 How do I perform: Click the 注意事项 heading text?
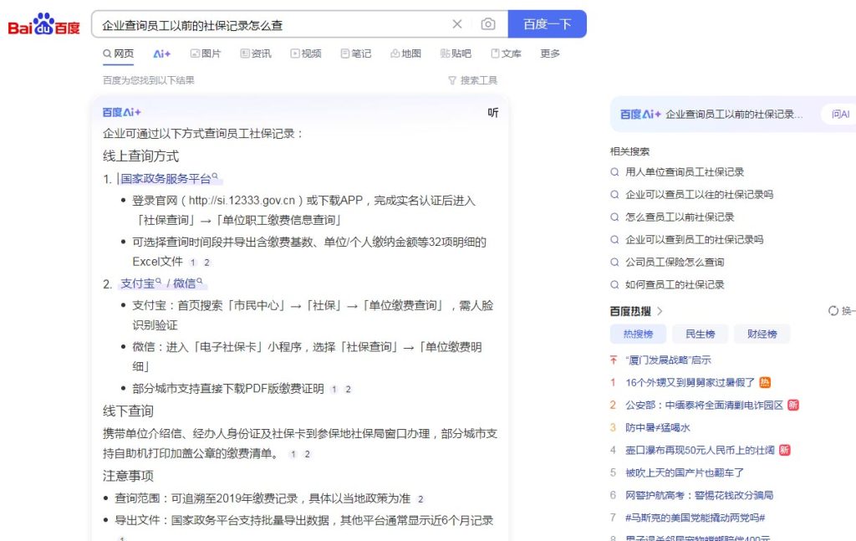pyautogui.click(x=128, y=476)
